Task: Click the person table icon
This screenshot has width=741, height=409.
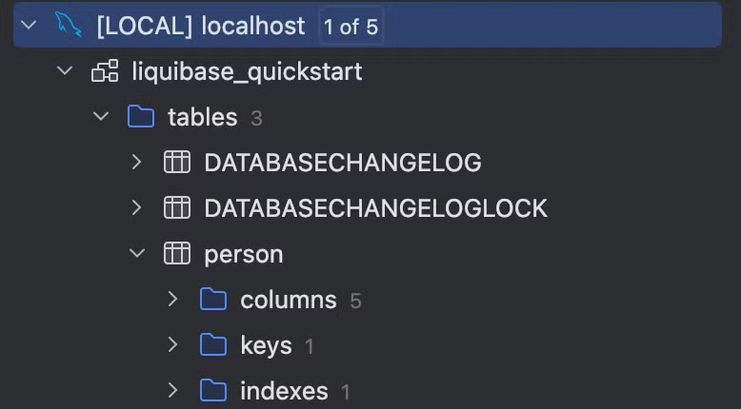Action: coord(177,254)
